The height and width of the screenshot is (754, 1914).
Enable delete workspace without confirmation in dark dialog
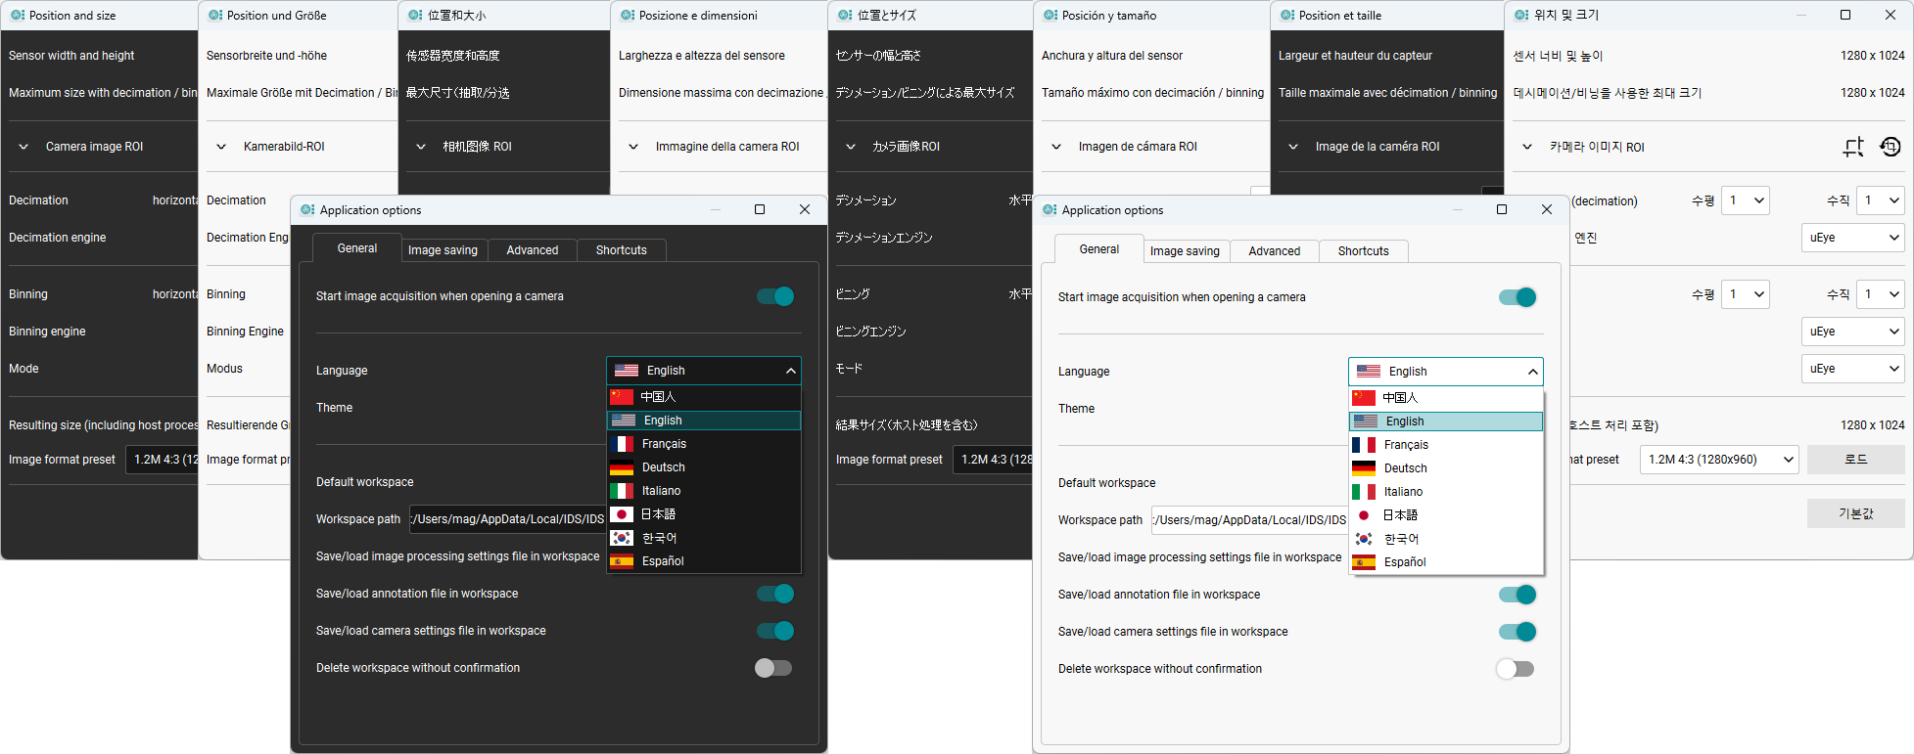(x=773, y=668)
